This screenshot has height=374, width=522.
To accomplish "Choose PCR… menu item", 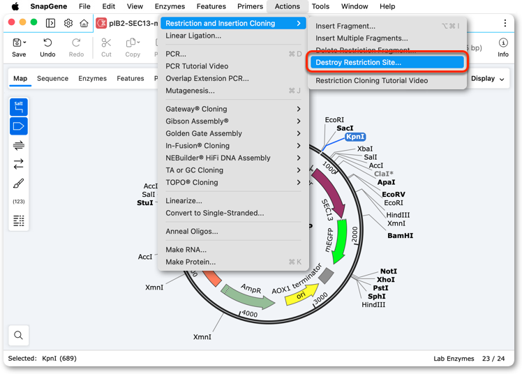I will pos(233,54).
